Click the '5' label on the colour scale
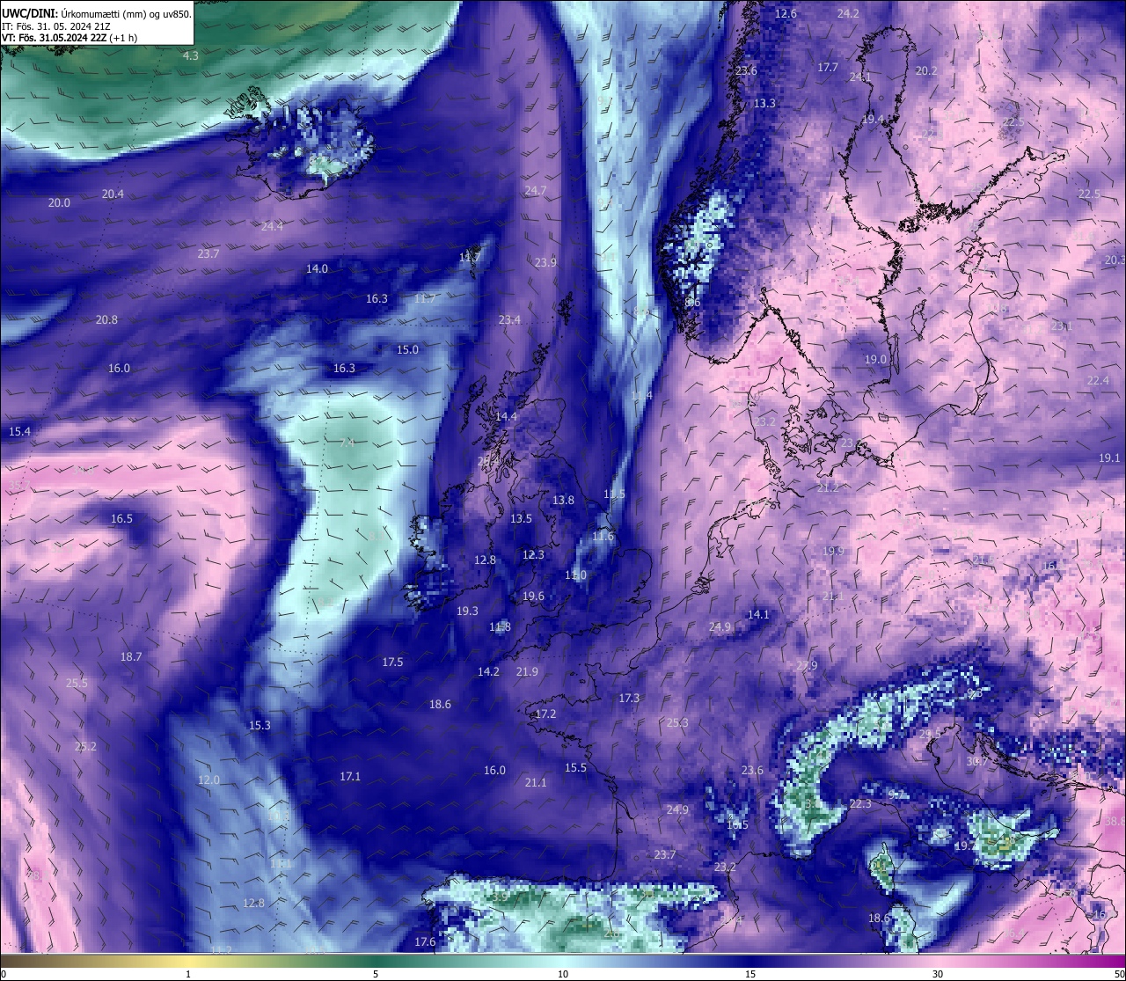The image size is (1126, 981). [376, 974]
